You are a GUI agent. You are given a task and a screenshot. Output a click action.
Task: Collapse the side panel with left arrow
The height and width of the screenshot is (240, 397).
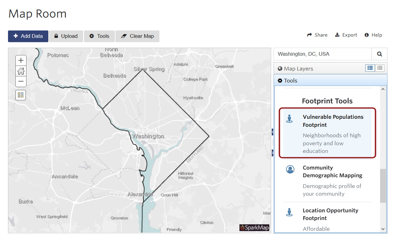[x=272, y=132]
